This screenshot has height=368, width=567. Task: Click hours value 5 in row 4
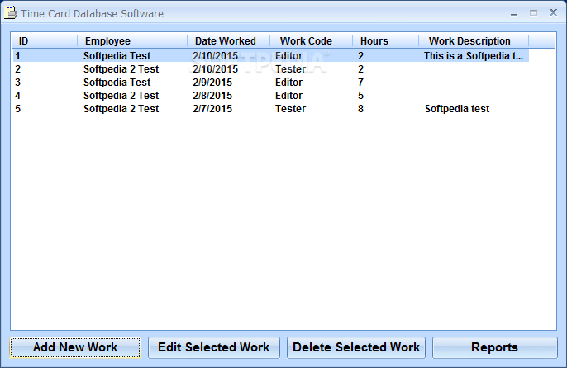click(x=360, y=96)
